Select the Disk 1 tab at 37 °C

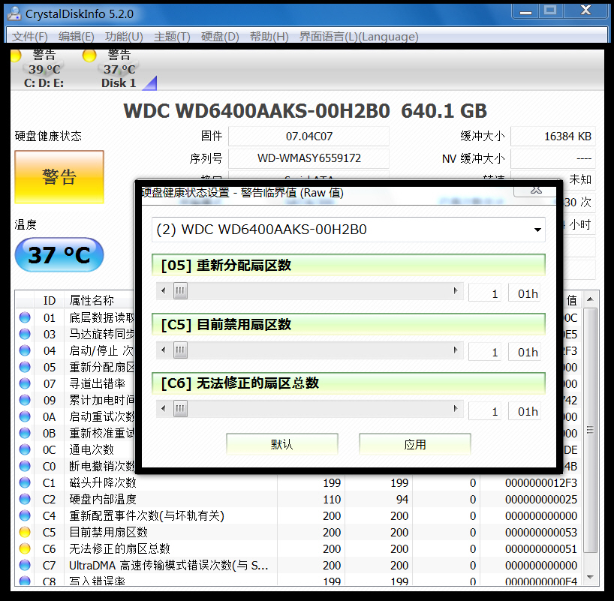coord(119,70)
